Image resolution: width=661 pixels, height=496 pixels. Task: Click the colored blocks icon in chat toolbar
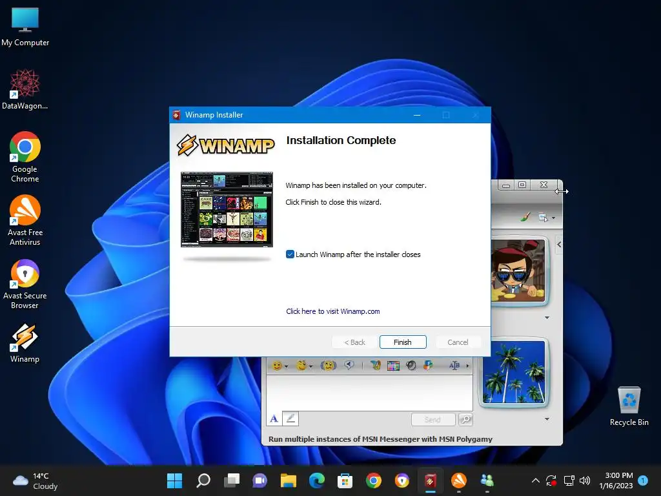[428, 366]
